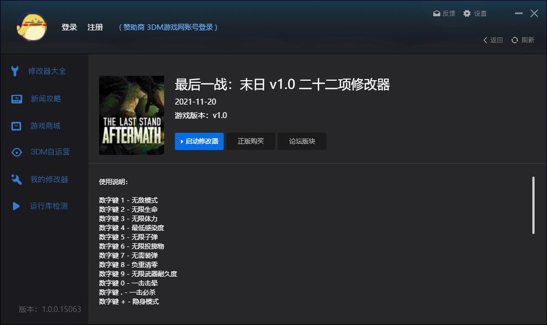
Task: Click the line 数字键 5 - 无限子弹
Action: [128, 237]
